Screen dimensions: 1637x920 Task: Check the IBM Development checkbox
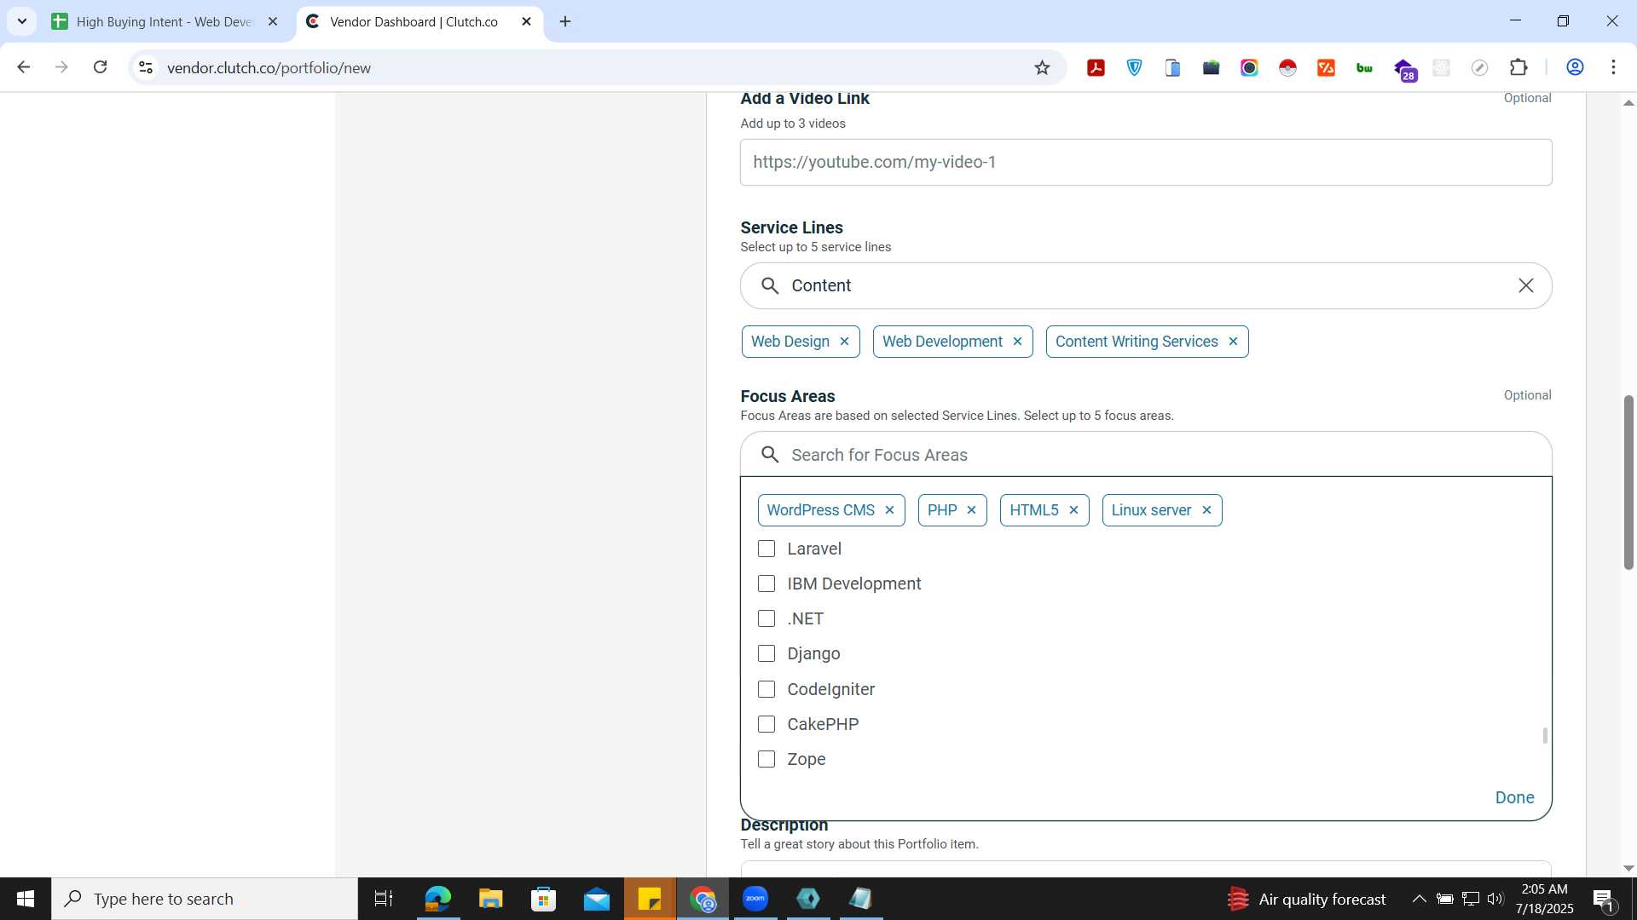(x=766, y=584)
